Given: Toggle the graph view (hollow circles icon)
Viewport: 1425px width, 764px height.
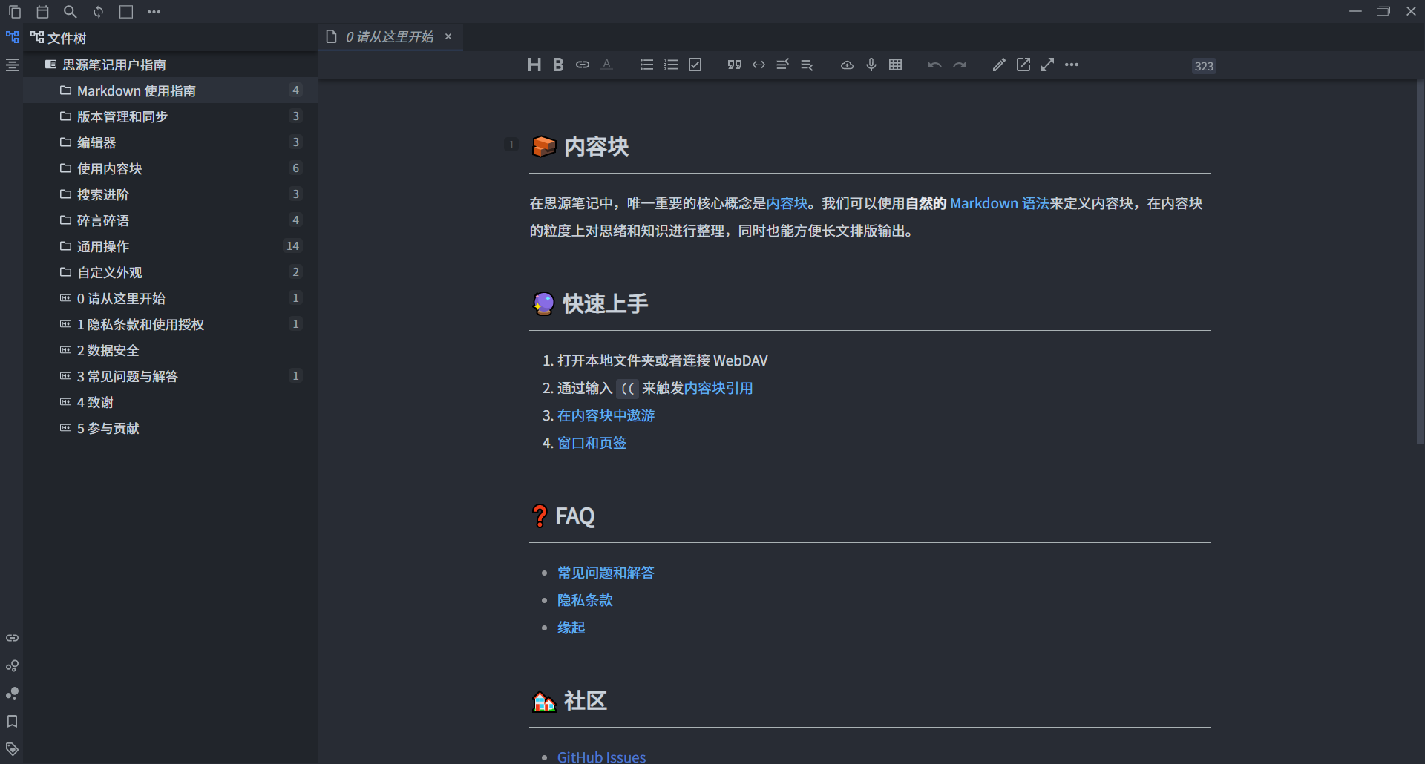Looking at the screenshot, I should pos(12,666).
